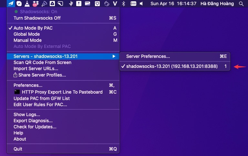Open the Help menu entry
The height and width of the screenshot is (156, 248).
click(63, 133)
